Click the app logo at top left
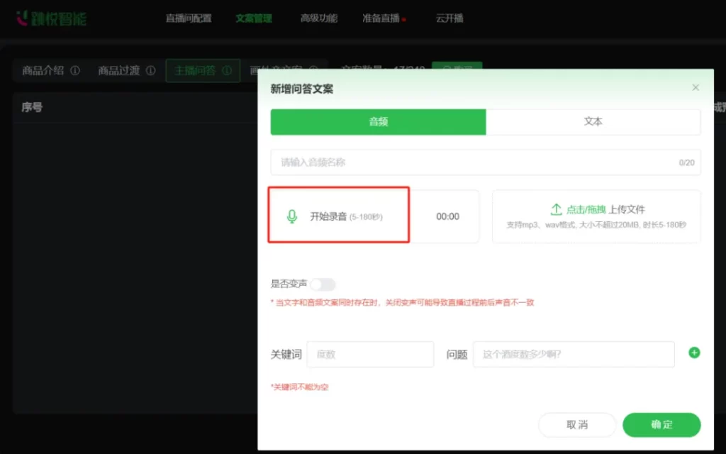Screen dimensions: 726x454 (51, 18)
